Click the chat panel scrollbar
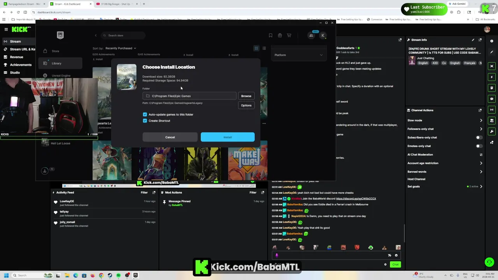Screen dimensions: 498x280 click(404, 233)
